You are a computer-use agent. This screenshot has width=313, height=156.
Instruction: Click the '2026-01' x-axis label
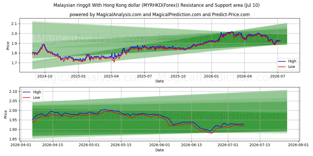point(211,76)
